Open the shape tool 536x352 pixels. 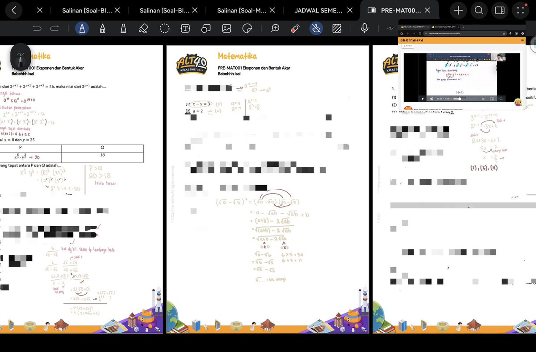206,29
